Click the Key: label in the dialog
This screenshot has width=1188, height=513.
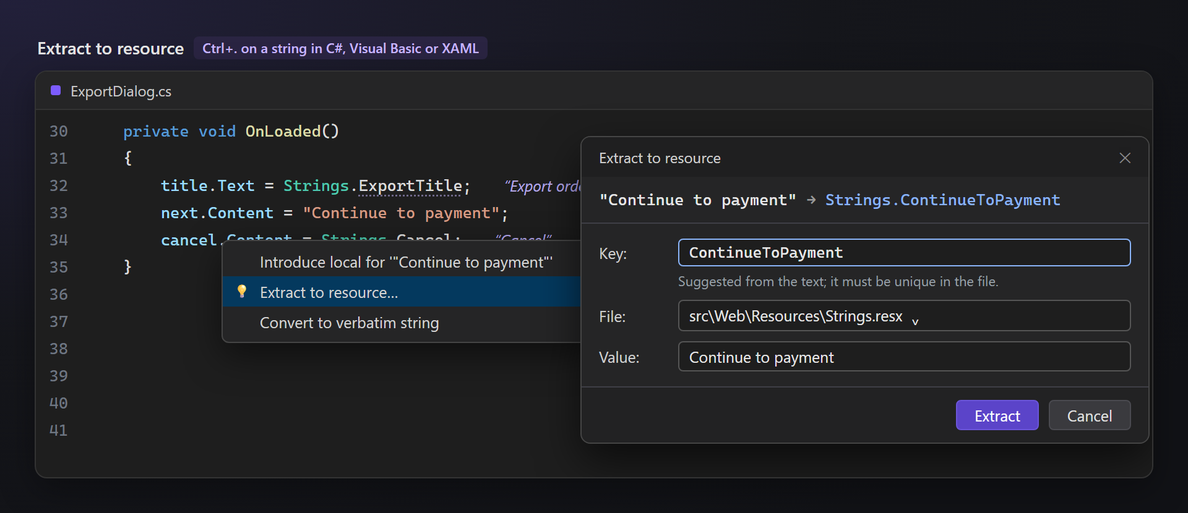(613, 254)
